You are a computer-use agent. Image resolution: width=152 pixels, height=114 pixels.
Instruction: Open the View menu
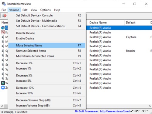34,10
